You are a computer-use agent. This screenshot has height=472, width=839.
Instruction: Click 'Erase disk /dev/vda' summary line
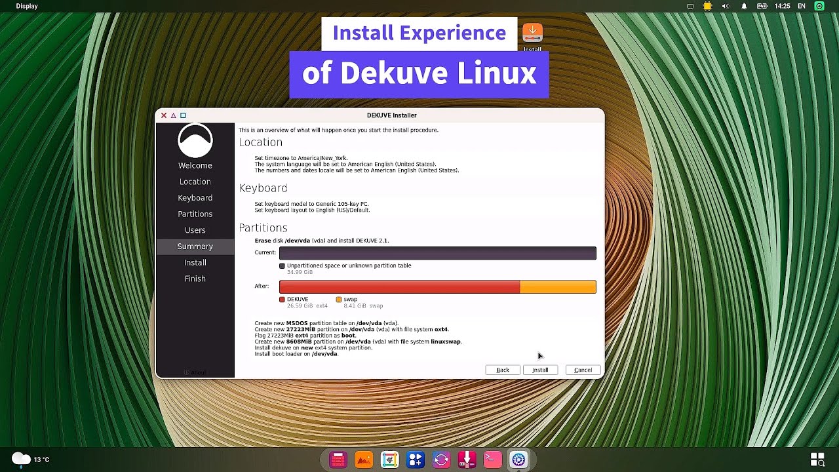point(322,241)
